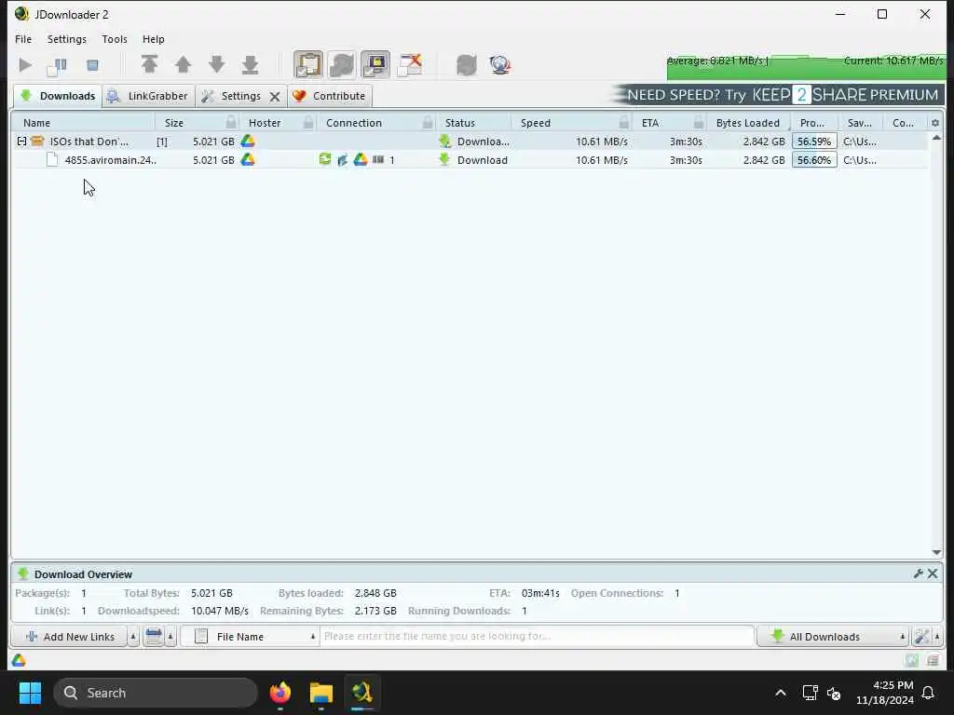
Task: Click the Reconnect gray icon
Action: pos(467,64)
